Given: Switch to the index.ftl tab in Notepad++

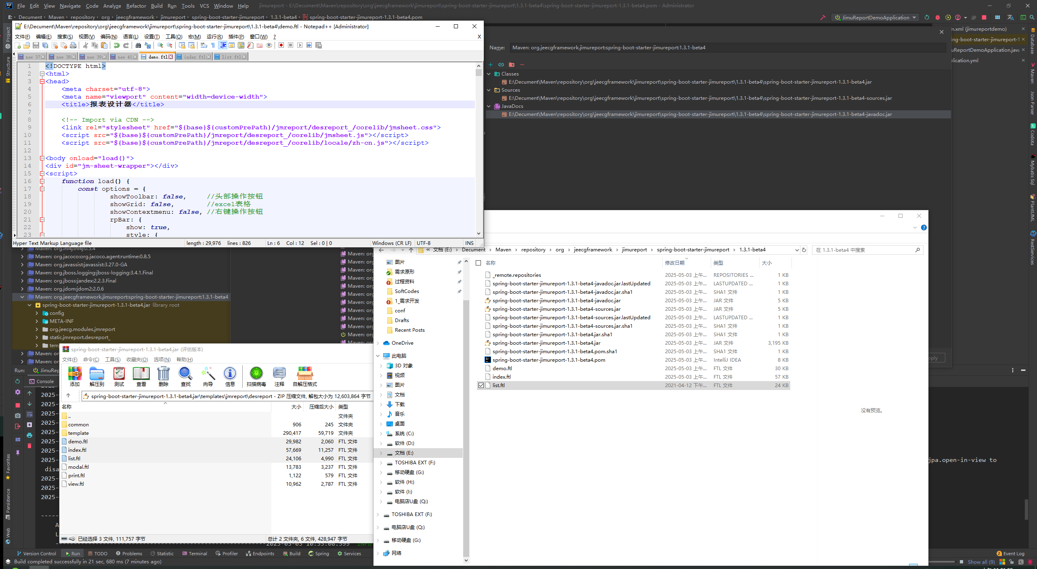Looking at the screenshot, I should click(194, 57).
